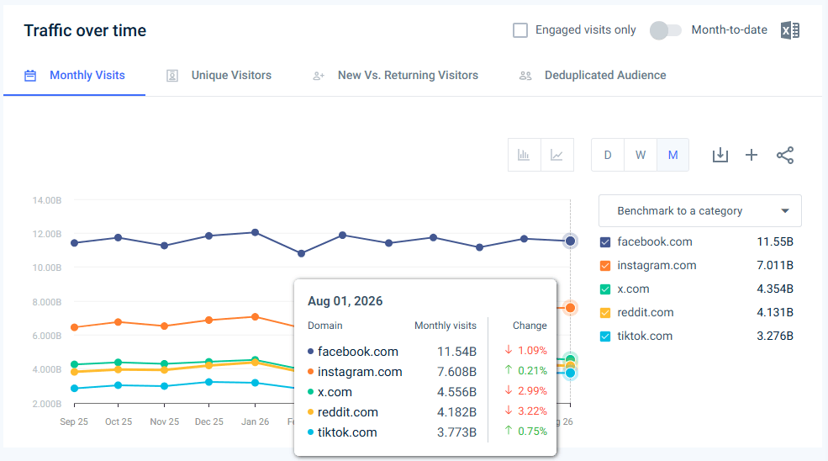Click New Vs. Returning Visitors icon

(319, 76)
